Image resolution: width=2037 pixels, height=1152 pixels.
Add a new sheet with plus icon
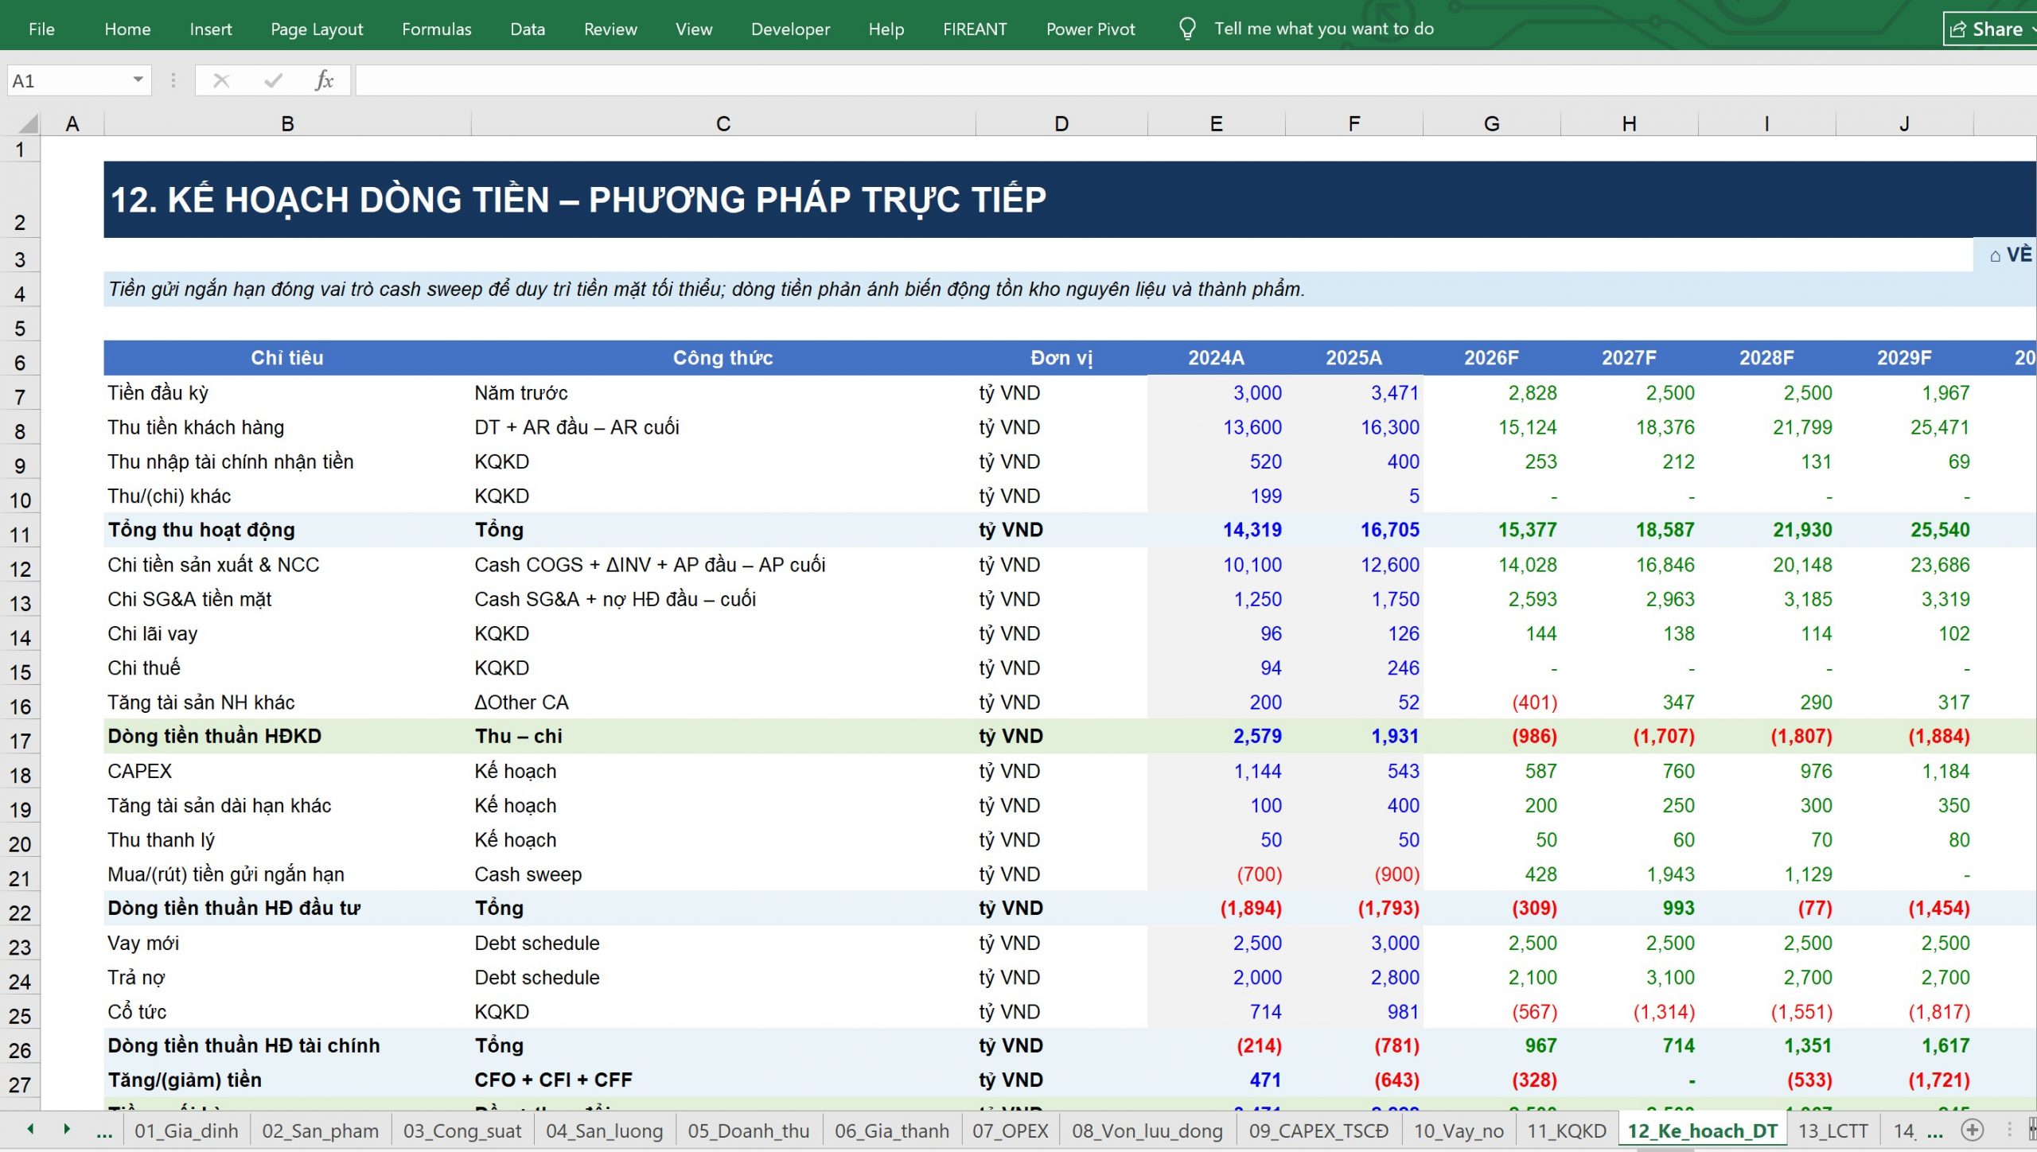pyautogui.click(x=1972, y=1130)
